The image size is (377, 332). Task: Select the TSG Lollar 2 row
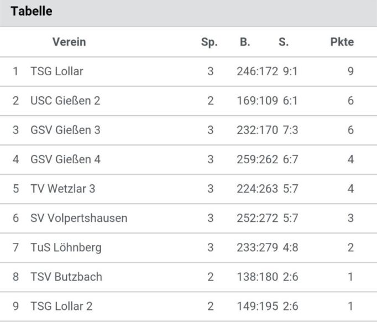(x=188, y=307)
